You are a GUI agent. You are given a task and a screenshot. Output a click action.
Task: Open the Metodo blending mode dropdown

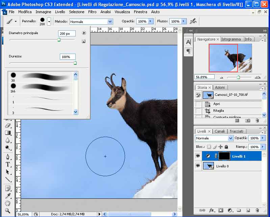coord(110,22)
